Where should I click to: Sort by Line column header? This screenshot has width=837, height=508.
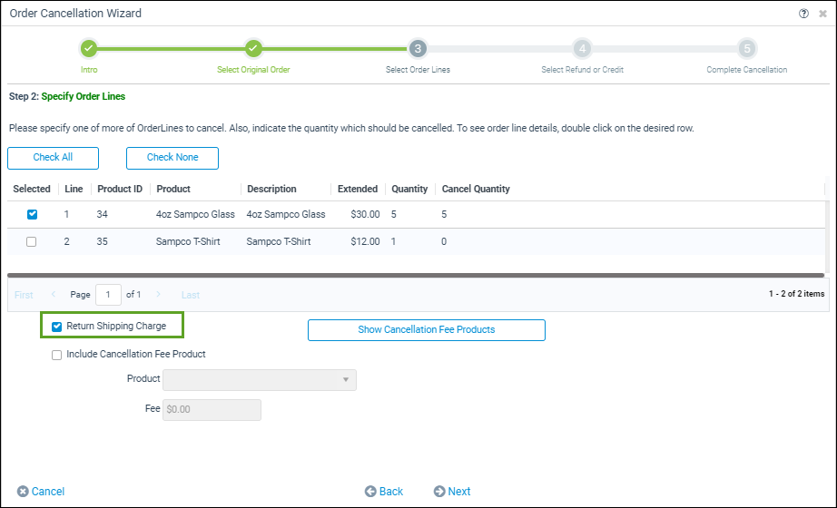[74, 189]
